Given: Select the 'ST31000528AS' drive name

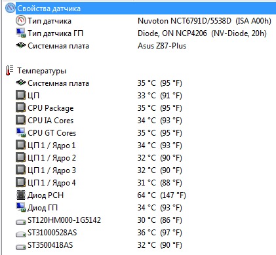Looking at the screenshot, I should 52,233.
